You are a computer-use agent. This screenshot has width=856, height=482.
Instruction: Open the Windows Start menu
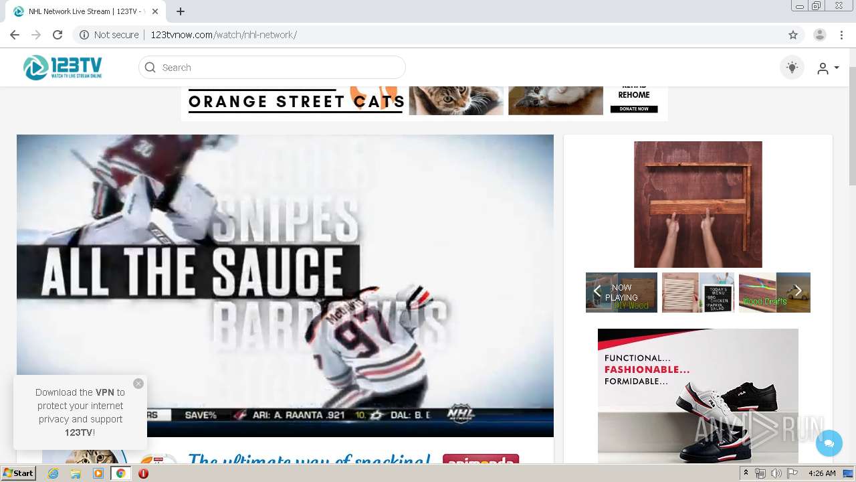coord(18,473)
